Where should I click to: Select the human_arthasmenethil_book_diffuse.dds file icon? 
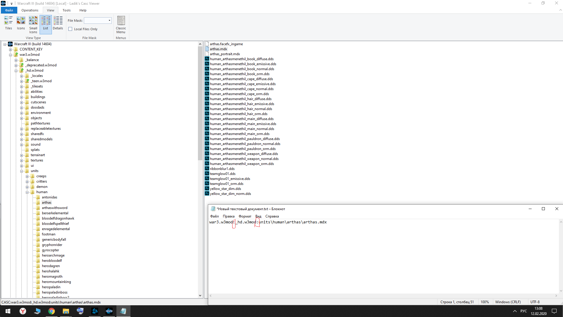pyautogui.click(x=207, y=59)
